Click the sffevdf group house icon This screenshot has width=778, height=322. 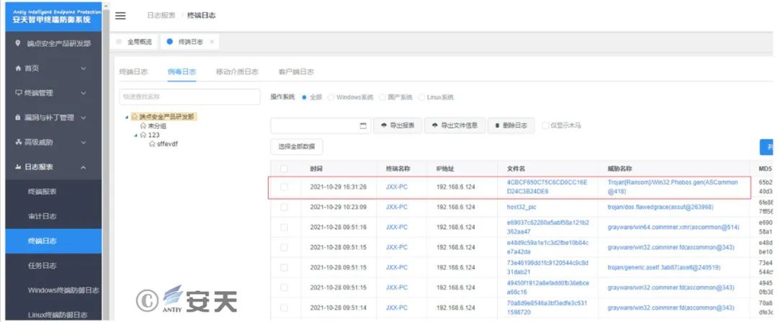pyautogui.click(x=152, y=143)
